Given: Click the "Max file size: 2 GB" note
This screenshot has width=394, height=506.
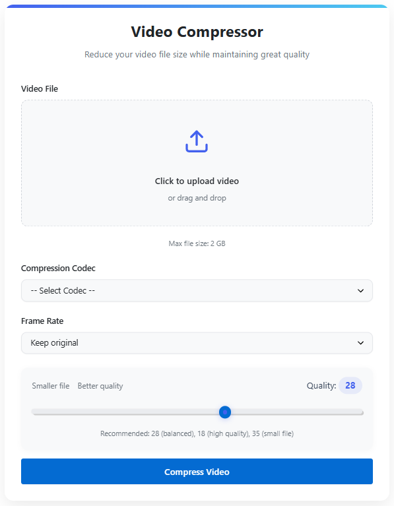Looking at the screenshot, I should pyautogui.click(x=197, y=243).
